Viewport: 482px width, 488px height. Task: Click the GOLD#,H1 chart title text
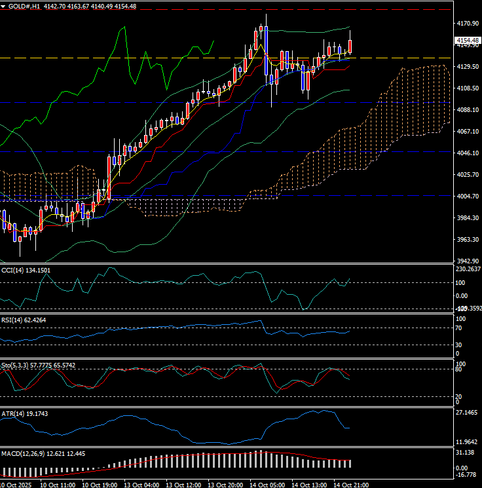click(26, 6)
